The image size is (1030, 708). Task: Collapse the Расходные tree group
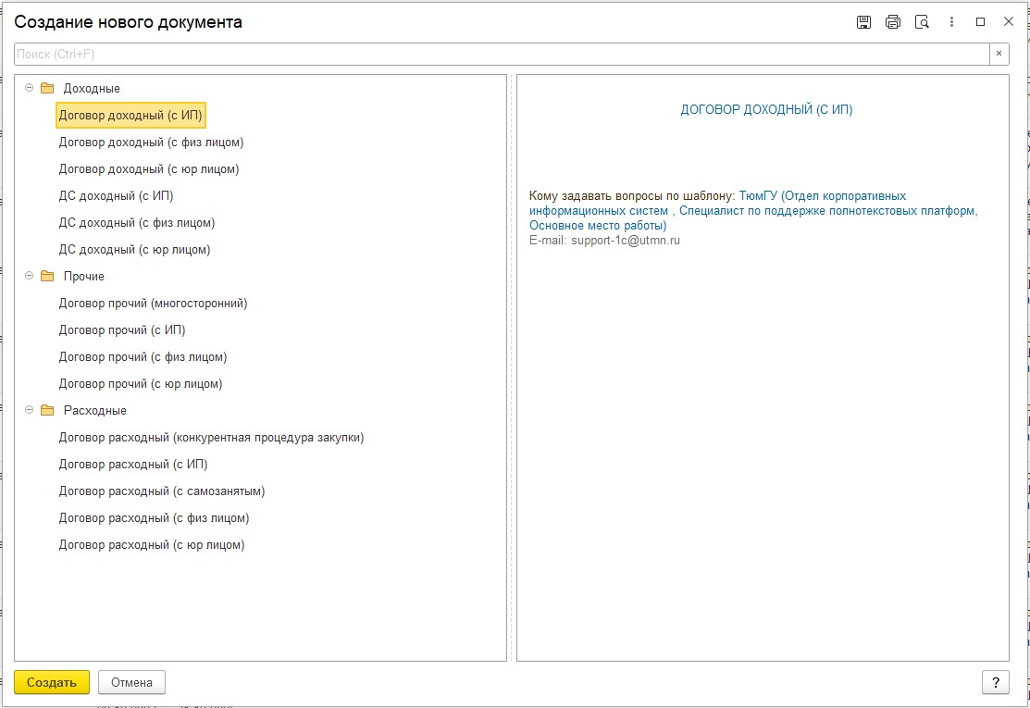[x=29, y=411]
